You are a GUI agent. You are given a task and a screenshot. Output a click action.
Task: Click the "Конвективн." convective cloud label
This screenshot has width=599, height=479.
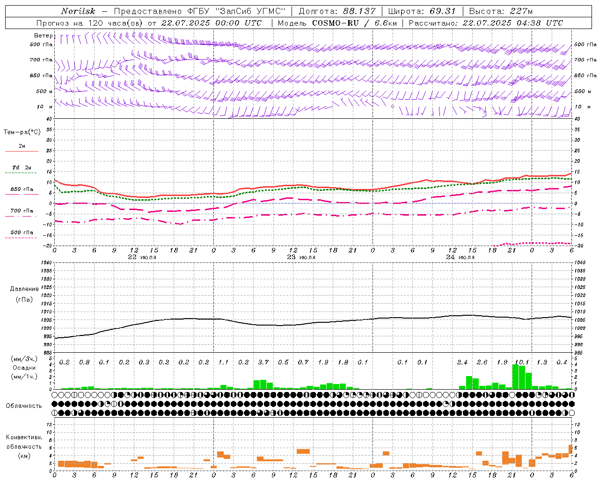tap(24, 437)
